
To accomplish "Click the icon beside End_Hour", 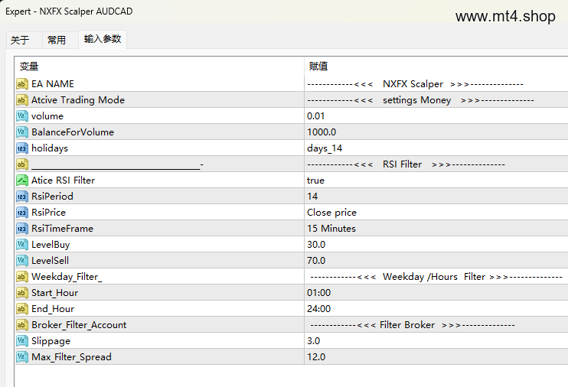I will [22, 309].
